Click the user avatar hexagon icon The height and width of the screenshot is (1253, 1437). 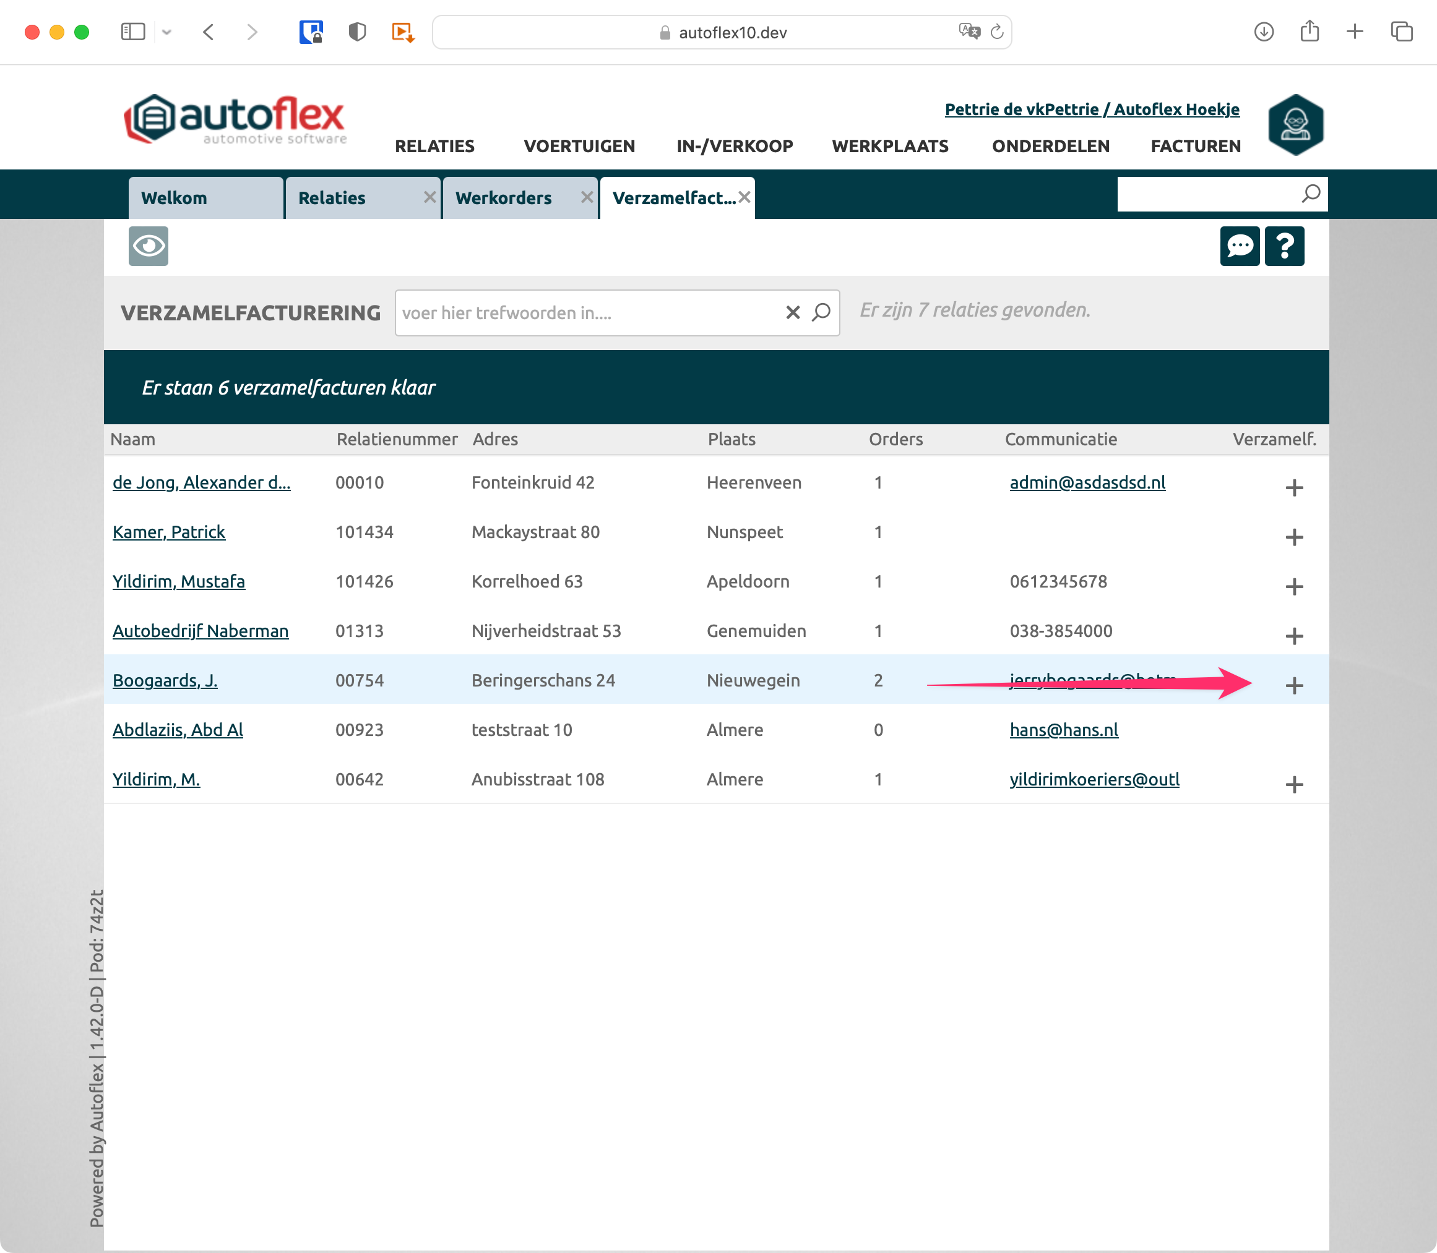point(1295,124)
